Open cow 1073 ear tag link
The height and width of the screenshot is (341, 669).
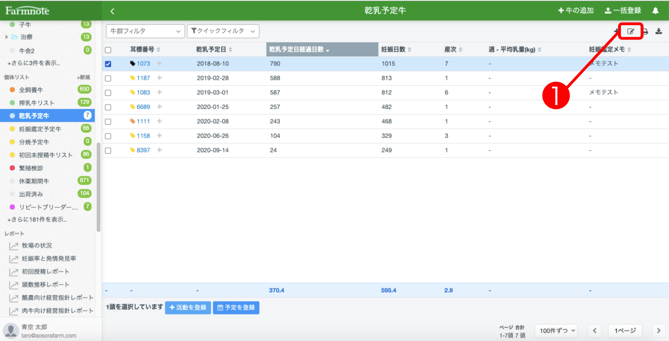pos(143,64)
